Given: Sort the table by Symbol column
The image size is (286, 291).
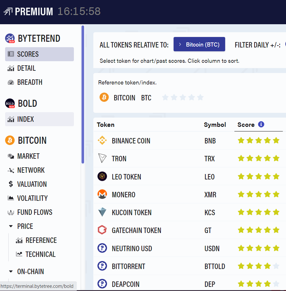Looking at the screenshot, I should (215, 125).
